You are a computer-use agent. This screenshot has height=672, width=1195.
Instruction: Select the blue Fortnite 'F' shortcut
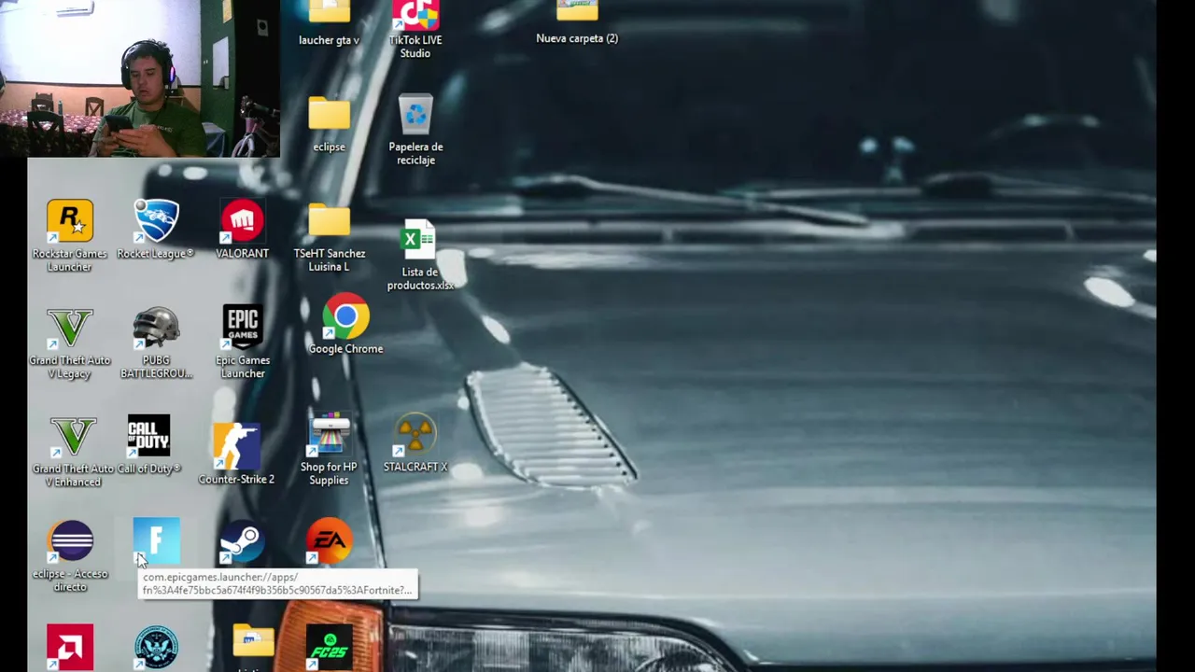156,542
